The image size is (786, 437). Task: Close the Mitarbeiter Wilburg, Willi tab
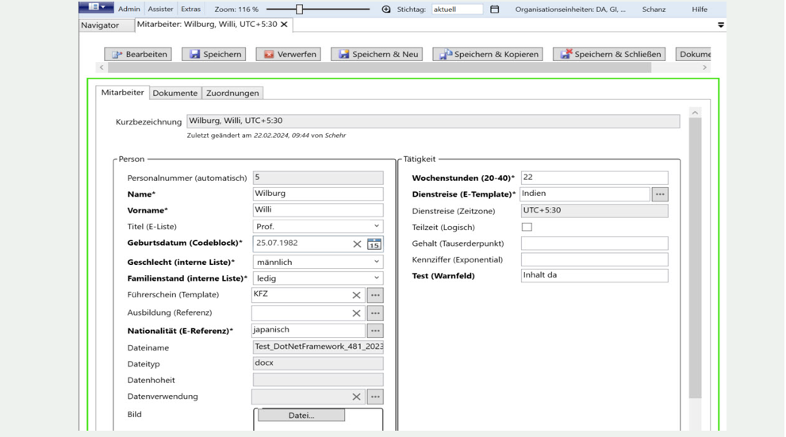(284, 25)
